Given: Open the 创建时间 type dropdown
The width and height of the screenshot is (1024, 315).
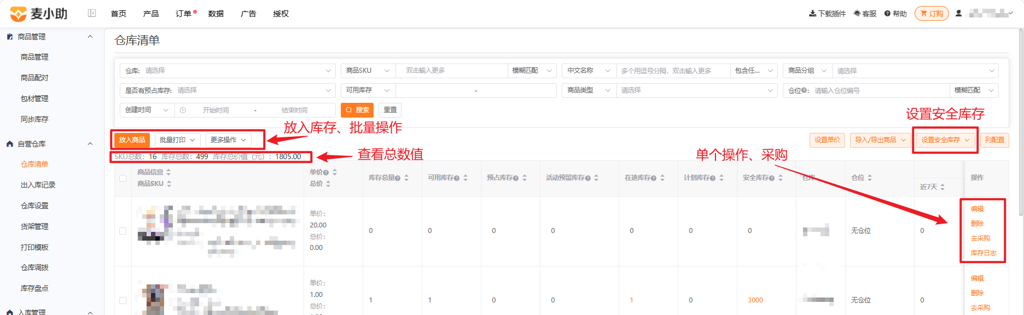Looking at the screenshot, I should (x=147, y=110).
